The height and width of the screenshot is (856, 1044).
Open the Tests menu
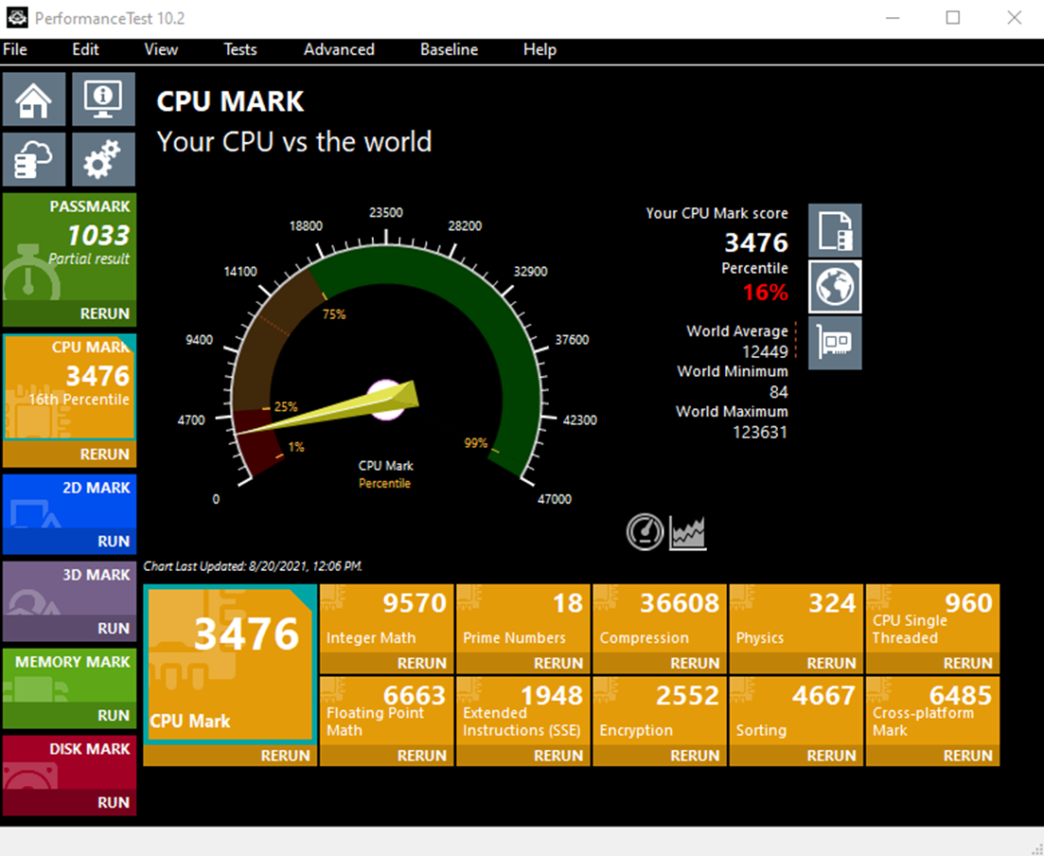pos(239,49)
